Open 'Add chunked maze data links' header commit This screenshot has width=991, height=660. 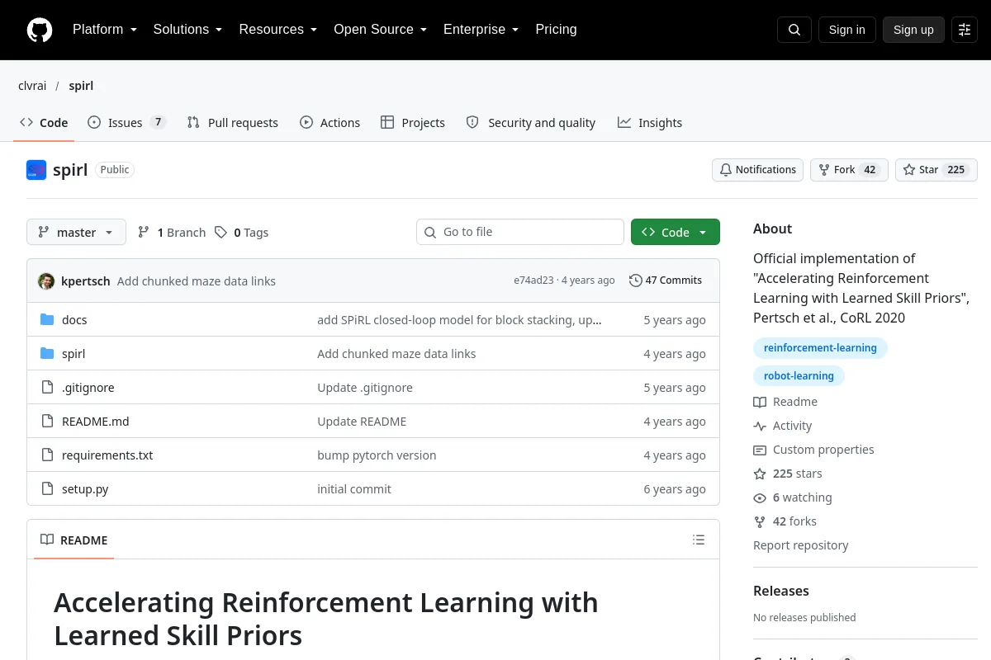pos(197,281)
